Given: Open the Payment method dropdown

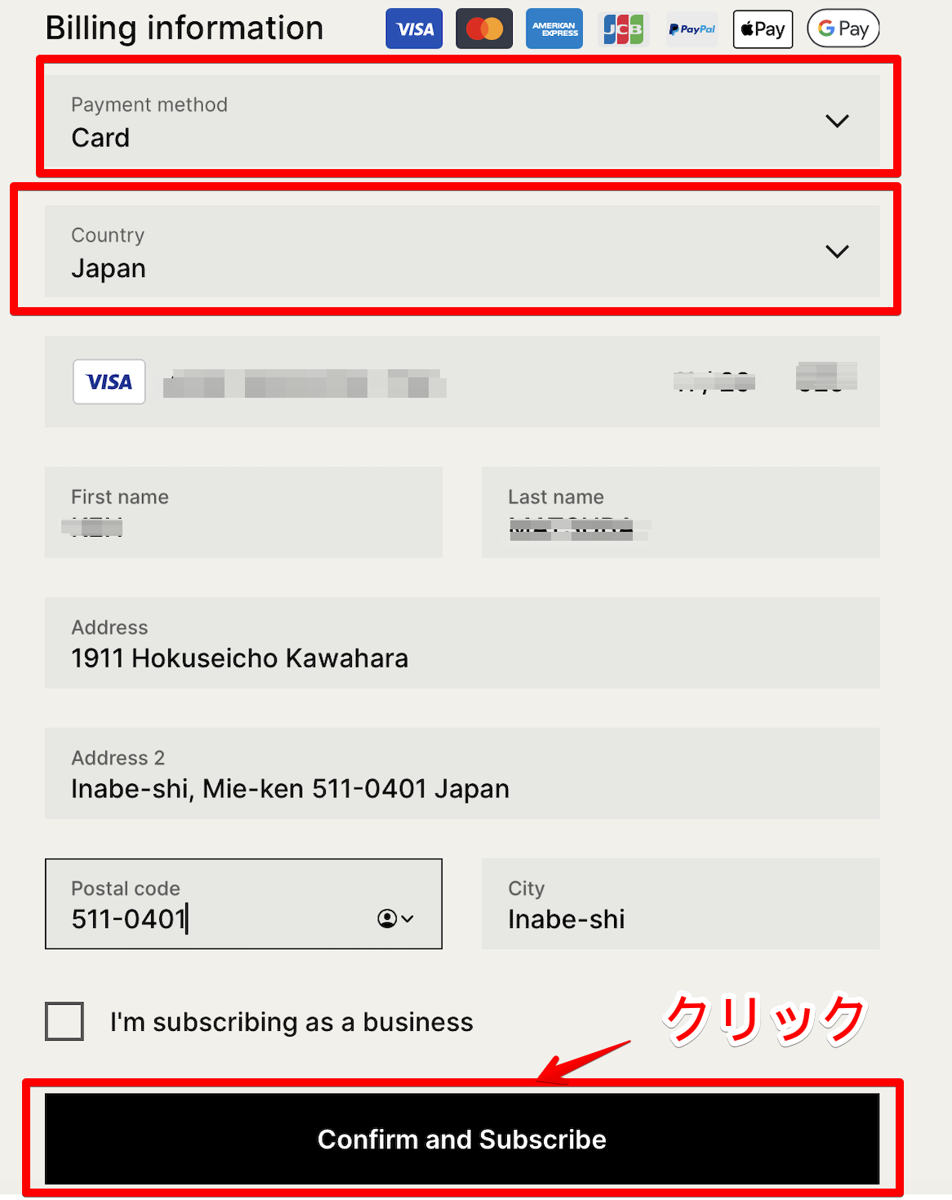Looking at the screenshot, I should click(x=462, y=121).
